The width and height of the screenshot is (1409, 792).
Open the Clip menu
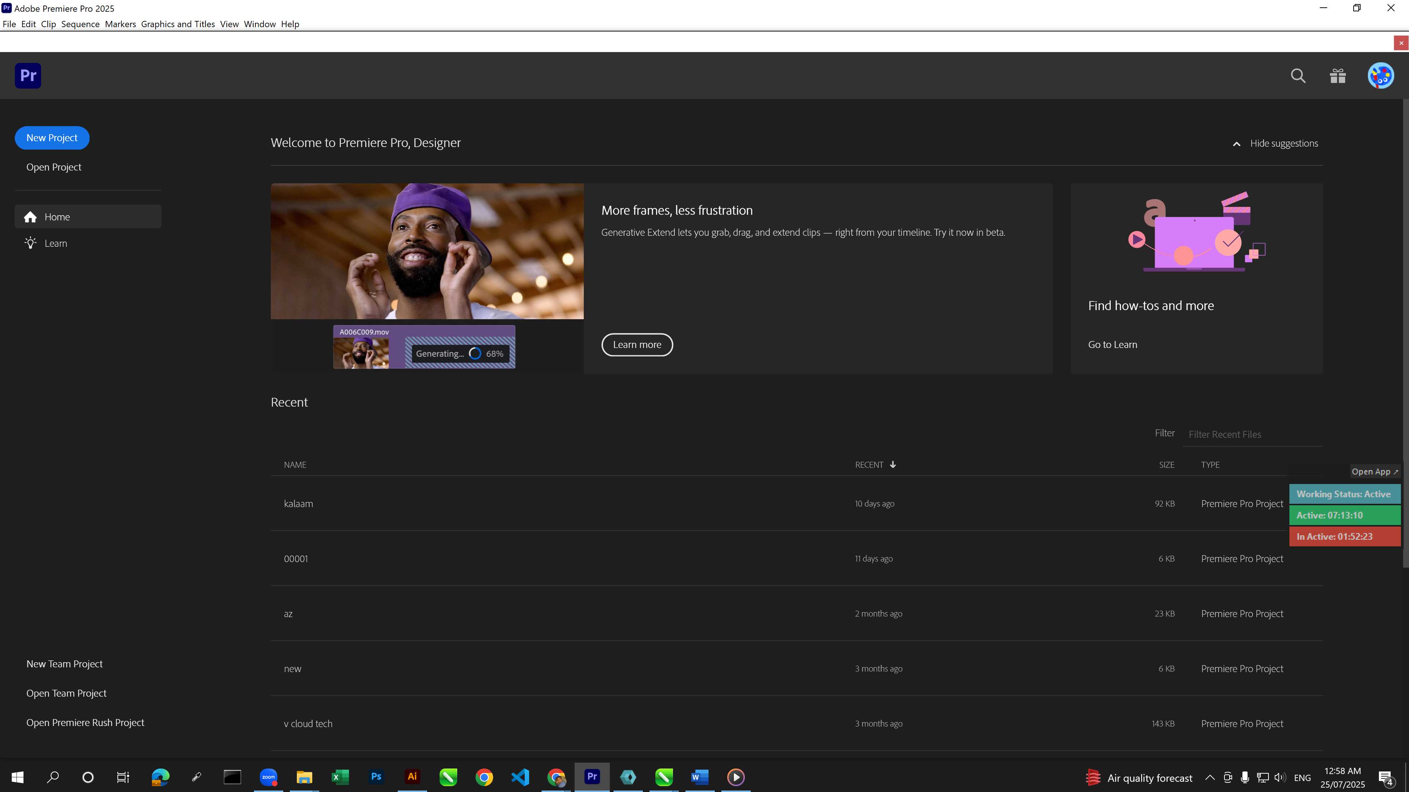click(x=48, y=24)
